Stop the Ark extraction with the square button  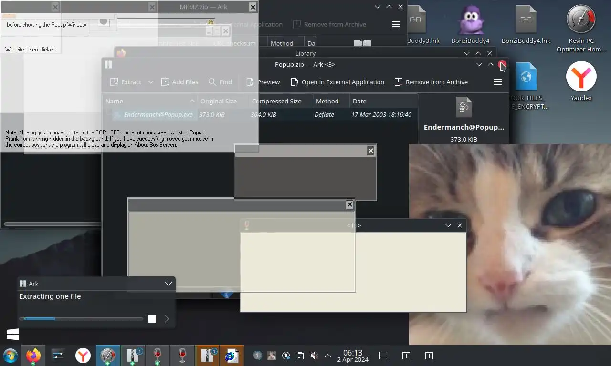[152, 319]
